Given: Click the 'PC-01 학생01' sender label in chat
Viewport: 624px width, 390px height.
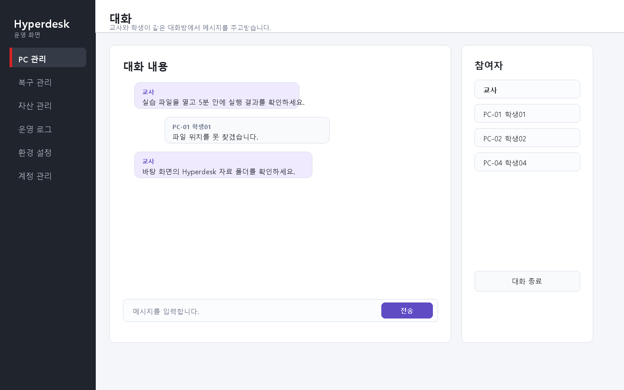Looking at the screenshot, I should point(192,127).
